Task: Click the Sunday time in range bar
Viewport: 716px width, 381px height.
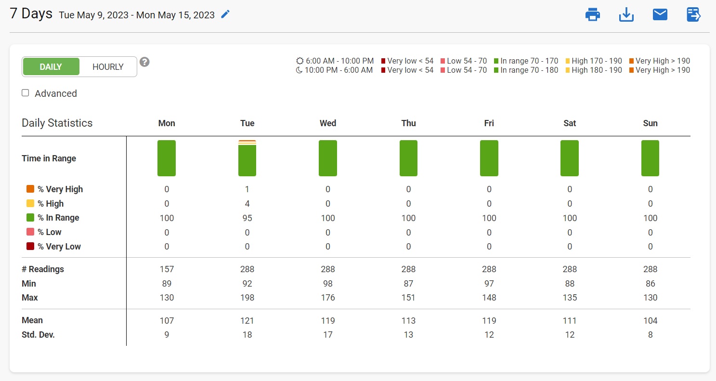Action: coord(650,158)
